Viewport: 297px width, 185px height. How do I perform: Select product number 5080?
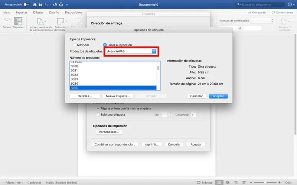(x=113, y=66)
